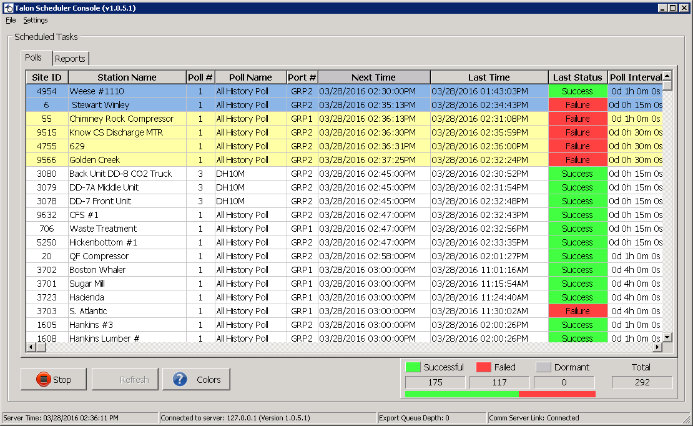Click the Waste Treatment station name
This screenshot has height=426, width=693.
[x=103, y=229]
